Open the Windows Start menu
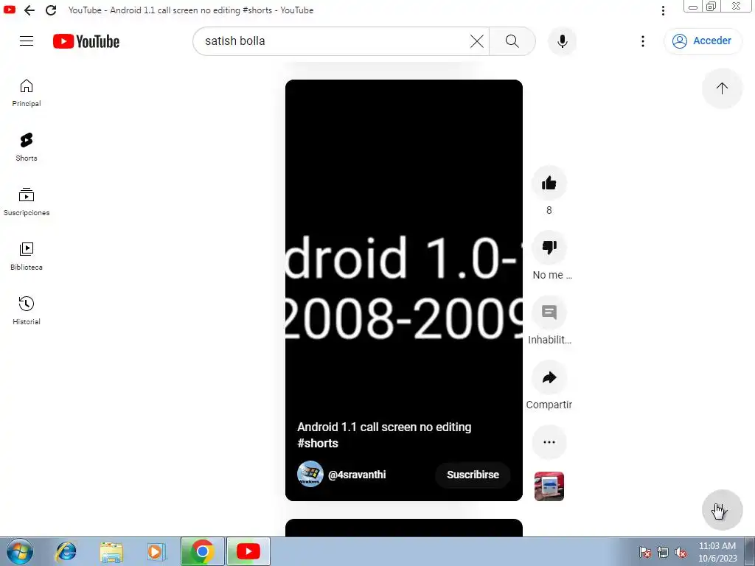 click(19, 551)
